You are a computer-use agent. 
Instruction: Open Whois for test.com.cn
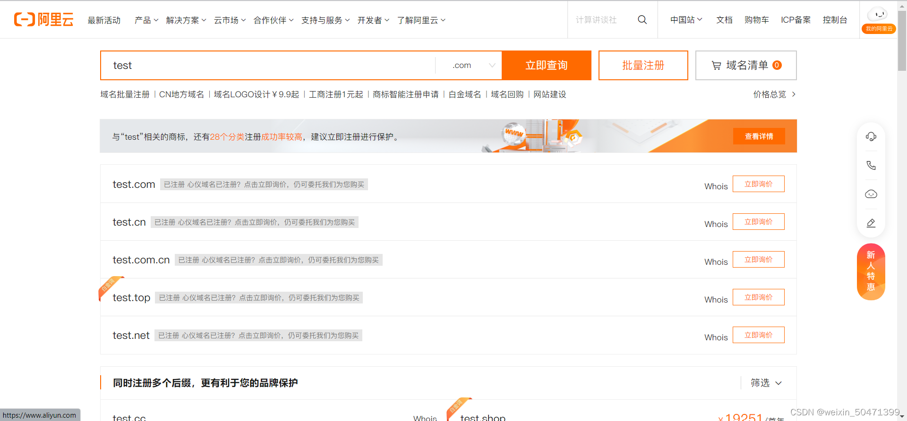tap(716, 262)
